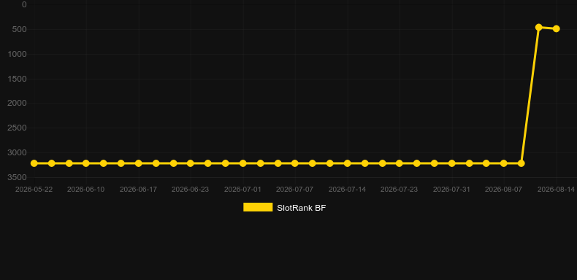Select the data point above 2026-07-14
577x280 pixels.
pos(348,163)
